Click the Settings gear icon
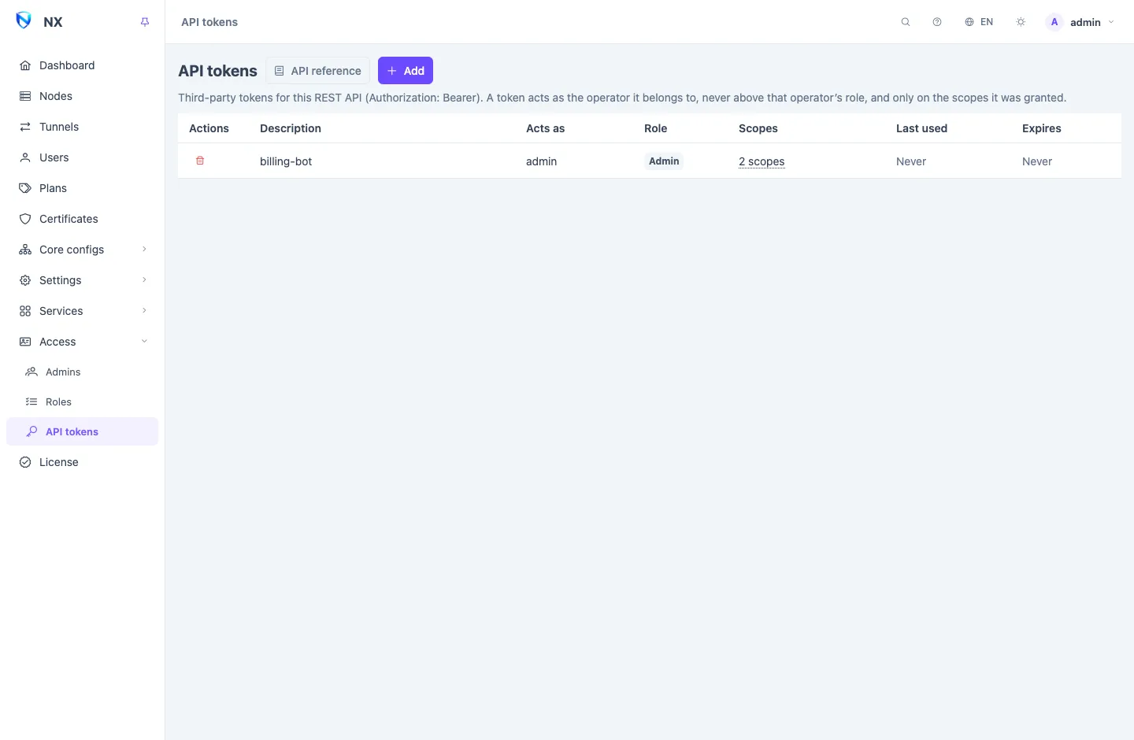This screenshot has width=1134, height=740. point(25,280)
